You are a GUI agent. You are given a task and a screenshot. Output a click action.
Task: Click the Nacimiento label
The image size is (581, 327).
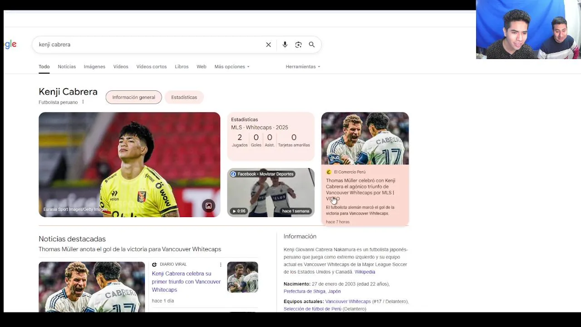click(297, 284)
